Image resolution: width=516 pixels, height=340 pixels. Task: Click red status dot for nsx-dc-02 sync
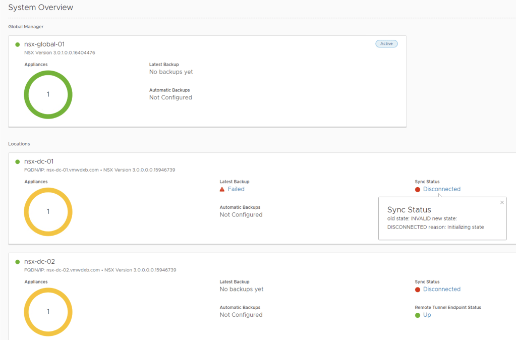[x=418, y=290]
